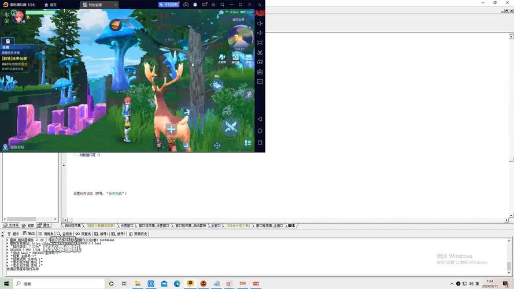Tap the player avatar portrait in game
This screenshot has width=514, height=289.
[x=19, y=16]
